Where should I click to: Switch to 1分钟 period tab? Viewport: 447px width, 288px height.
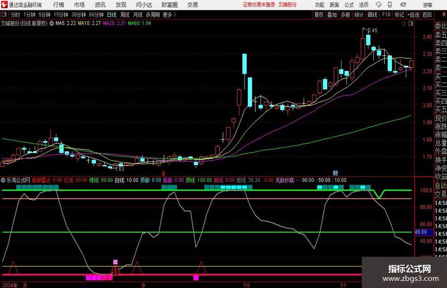point(29,15)
